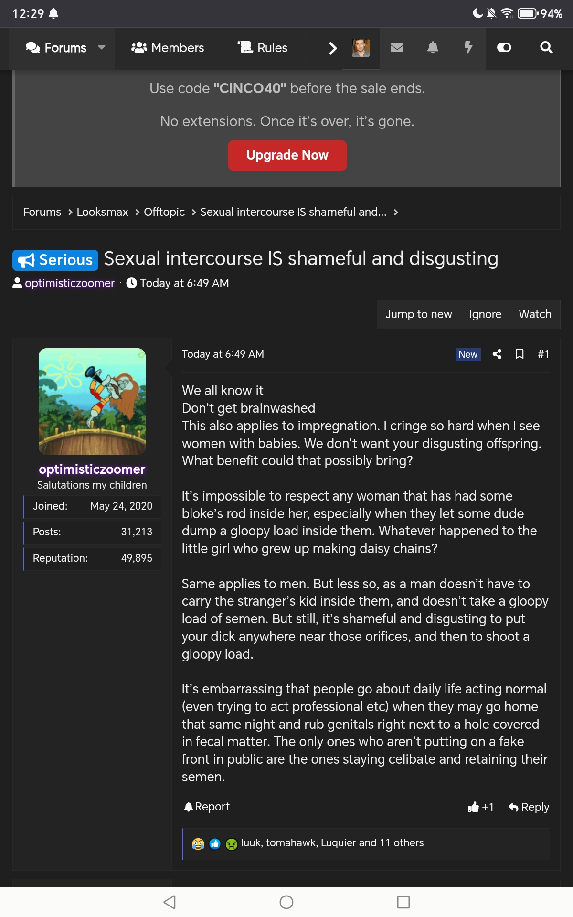This screenshot has width=573, height=917.
Task: Open optimisticzoomer's avatar image
Action: point(92,401)
